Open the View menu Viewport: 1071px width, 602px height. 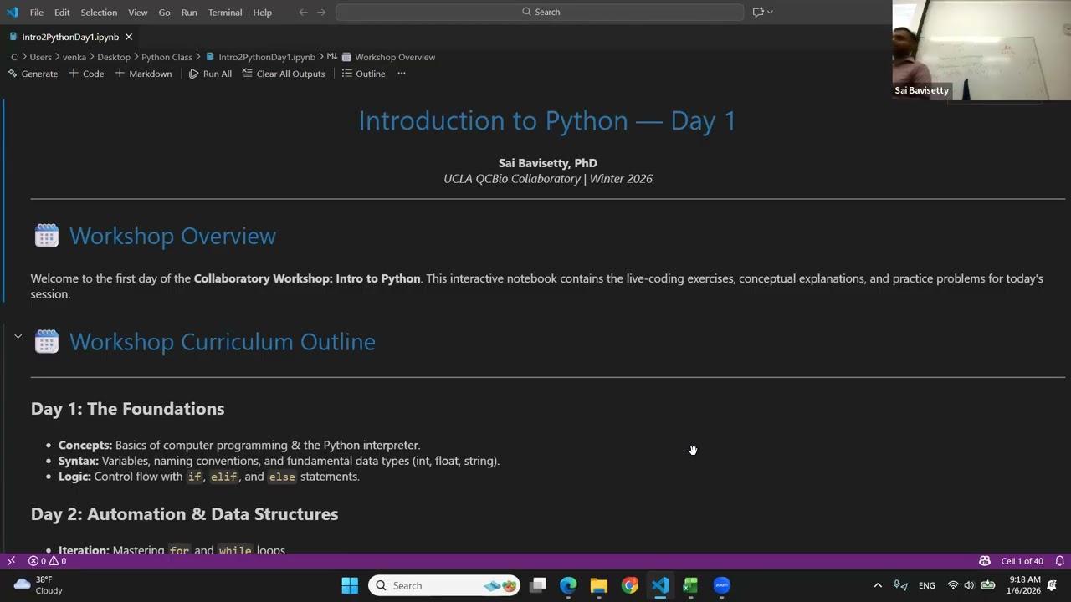click(138, 13)
